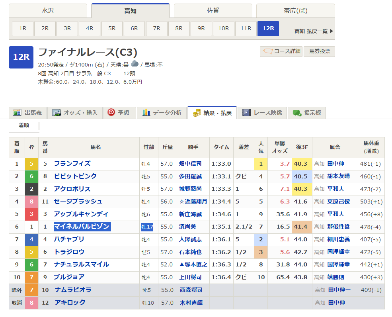Click finishing time 1:33.0
This screenshot has width=392, height=317.
coord(221,164)
